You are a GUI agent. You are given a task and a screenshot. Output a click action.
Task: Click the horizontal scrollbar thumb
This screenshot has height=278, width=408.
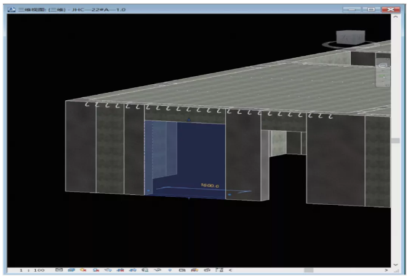click(308, 270)
